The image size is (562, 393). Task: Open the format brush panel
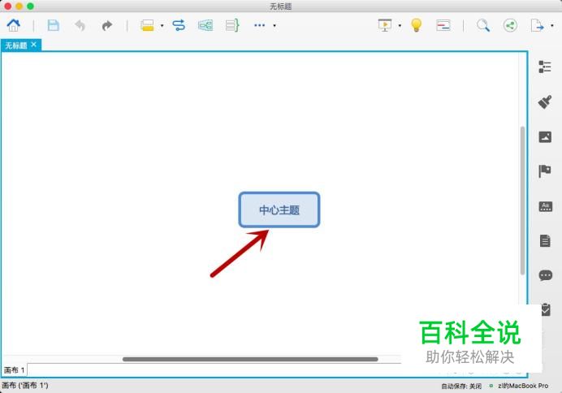click(x=545, y=102)
